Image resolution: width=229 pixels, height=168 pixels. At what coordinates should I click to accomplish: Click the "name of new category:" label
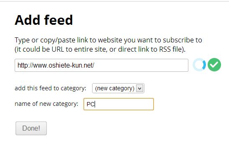46,104
